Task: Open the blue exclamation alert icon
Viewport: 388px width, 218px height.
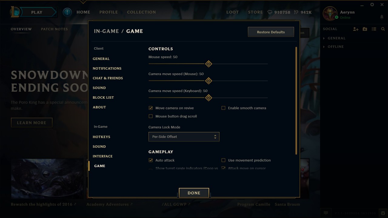Action: coord(67,12)
